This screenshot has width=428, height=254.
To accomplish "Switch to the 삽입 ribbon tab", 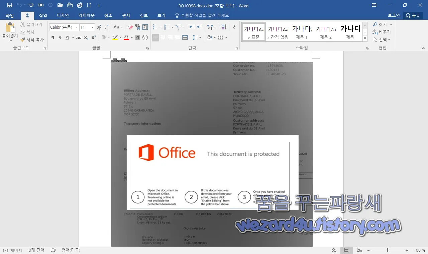I will click(43, 15).
